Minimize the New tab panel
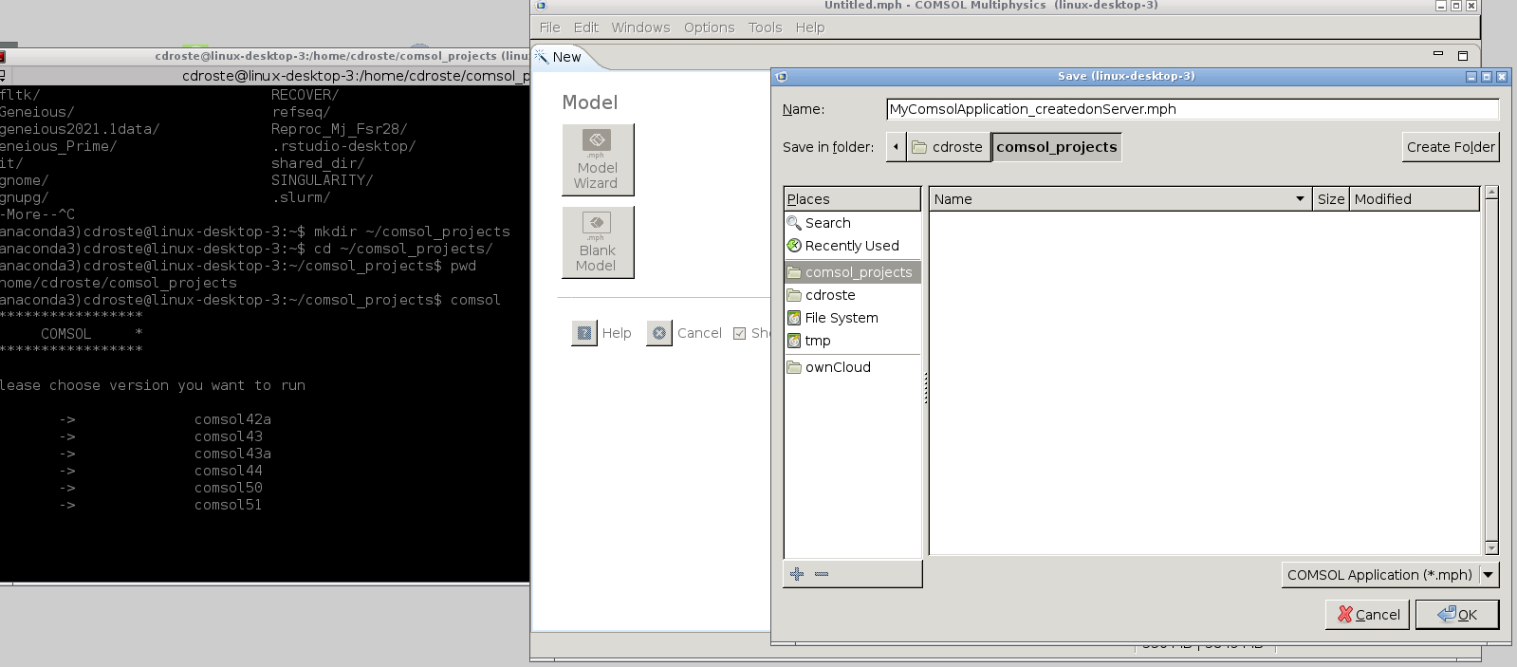Image resolution: width=1517 pixels, height=667 pixels. point(1438,54)
